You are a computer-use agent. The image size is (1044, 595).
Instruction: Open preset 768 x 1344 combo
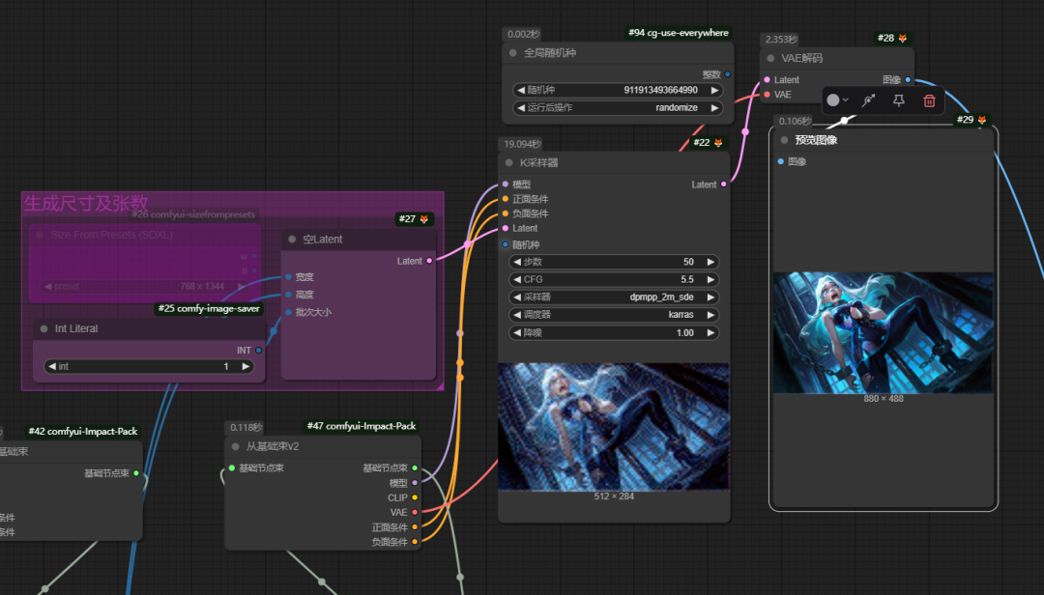pyautogui.click(x=144, y=286)
